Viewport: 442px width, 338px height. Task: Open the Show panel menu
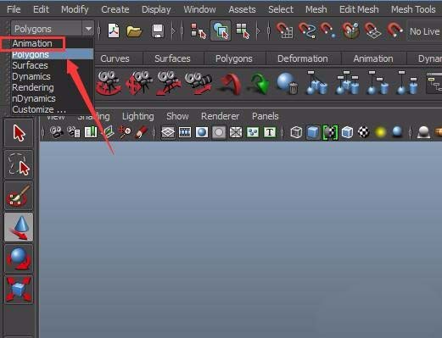pyautogui.click(x=177, y=116)
